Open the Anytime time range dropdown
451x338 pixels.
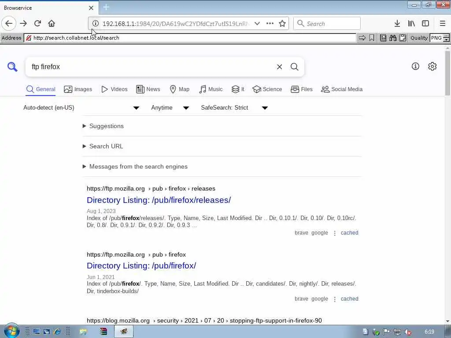click(x=170, y=108)
